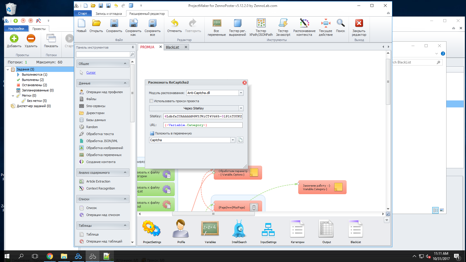Open Распознавание контекста tool
The width and height of the screenshot is (466, 262).
[304, 27]
